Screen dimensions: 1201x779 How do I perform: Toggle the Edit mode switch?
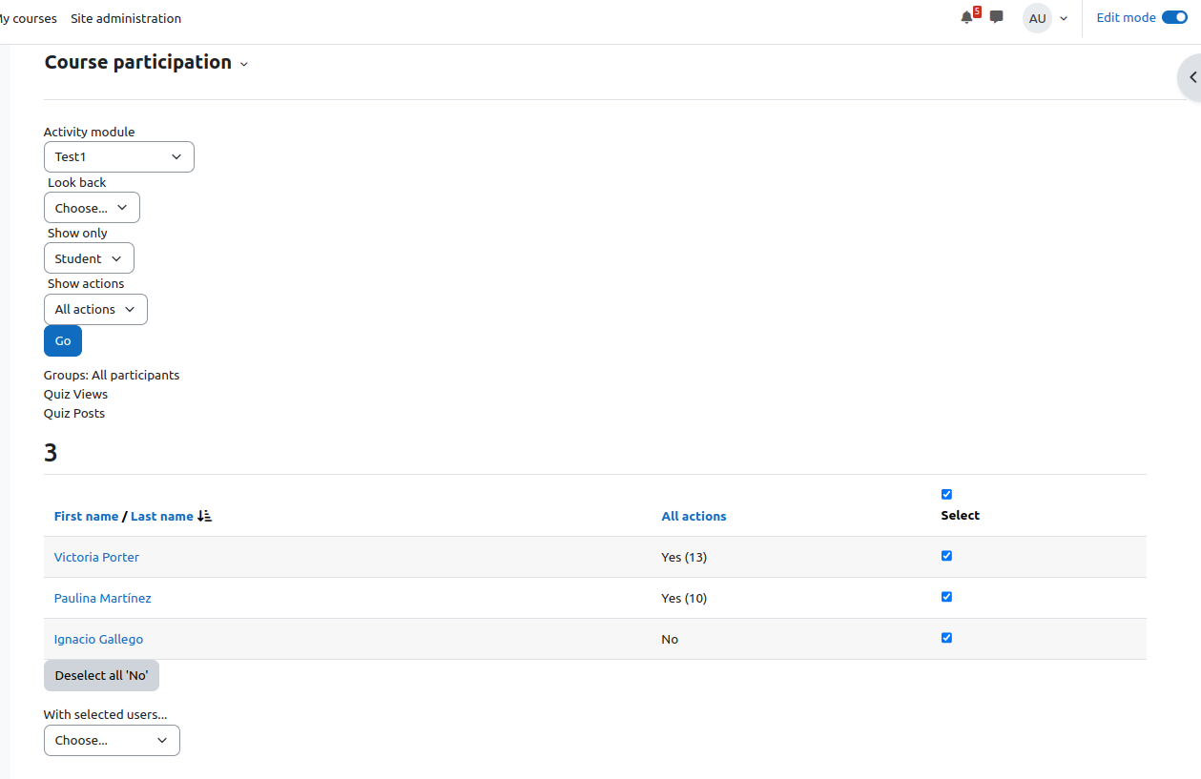point(1174,17)
